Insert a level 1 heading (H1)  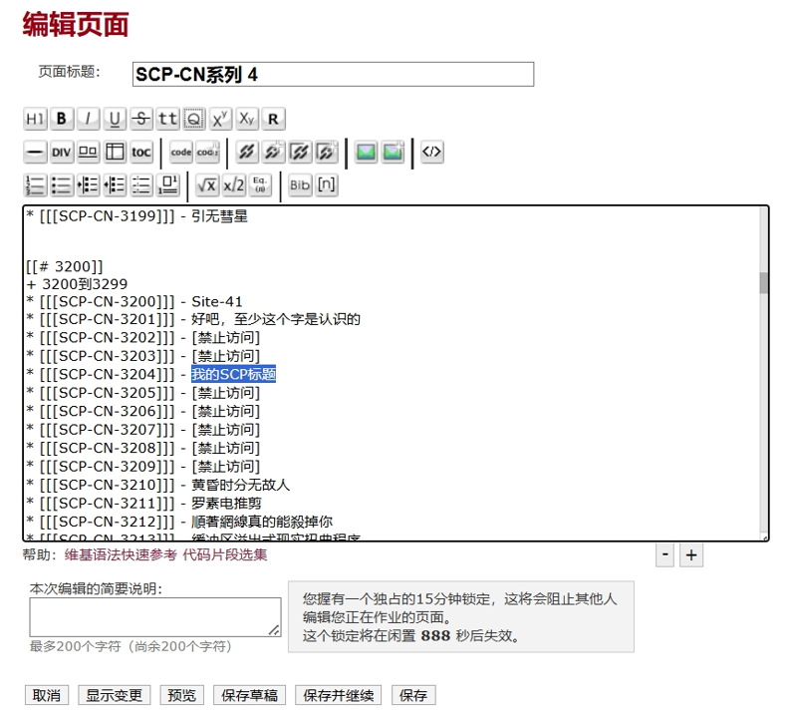(x=35, y=119)
